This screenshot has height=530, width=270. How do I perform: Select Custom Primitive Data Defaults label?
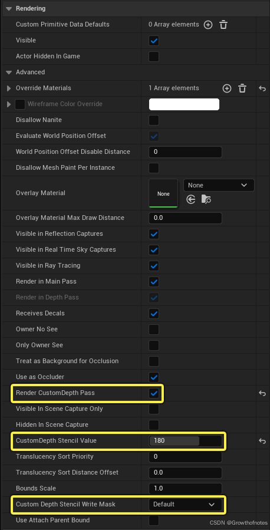click(x=62, y=24)
